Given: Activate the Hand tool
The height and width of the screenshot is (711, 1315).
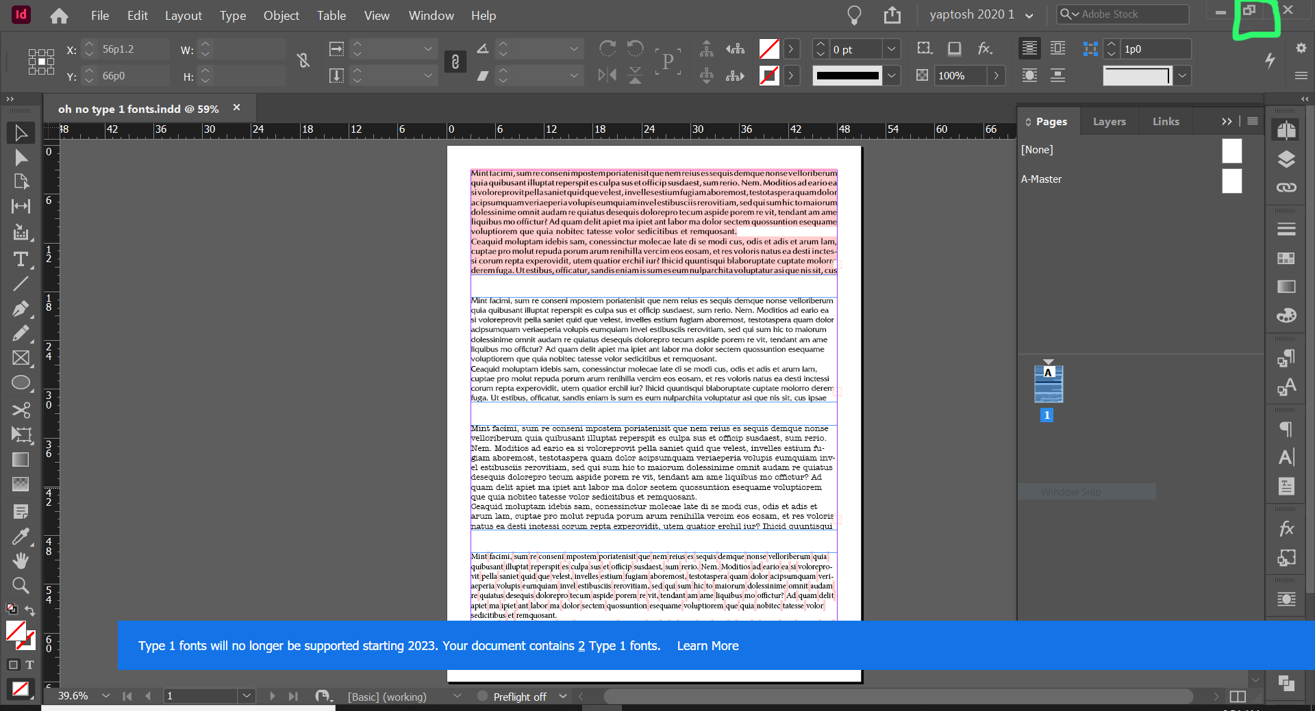Looking at the screenshot, I should [x=21, y=560].
